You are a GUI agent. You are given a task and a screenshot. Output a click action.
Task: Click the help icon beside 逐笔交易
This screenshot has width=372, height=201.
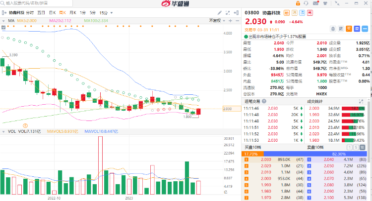(x=264, y=101)
